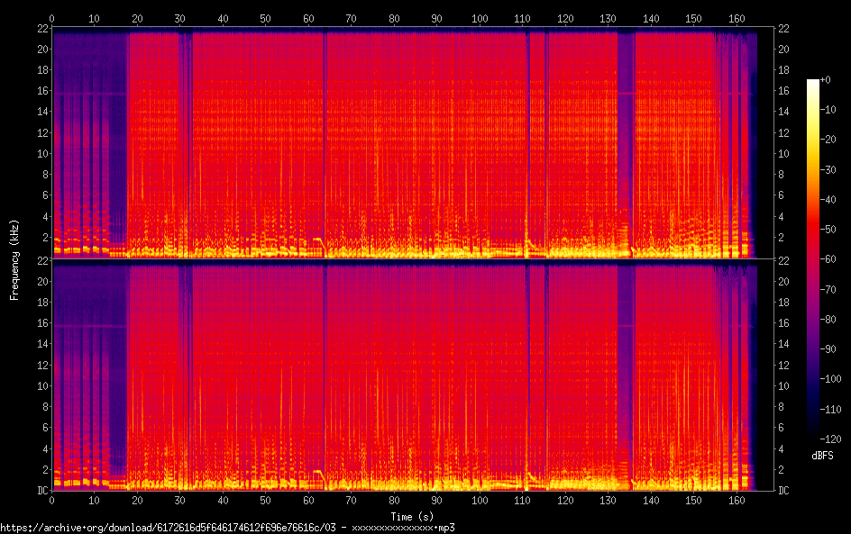Click the 120 tick on top time axis
The width and height of the screenshot is (851, 534).
pos(564,18)
